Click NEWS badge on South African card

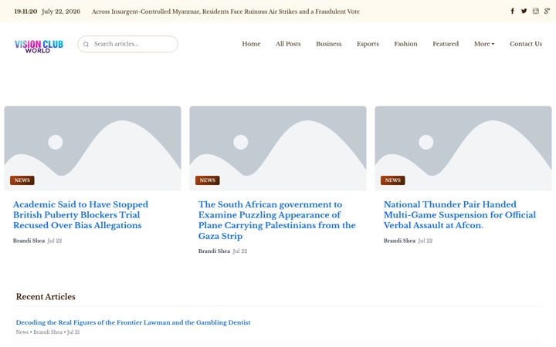click(x=208, y=180)
